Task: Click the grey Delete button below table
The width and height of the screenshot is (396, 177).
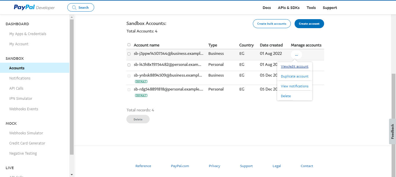Action: (138, 119)
